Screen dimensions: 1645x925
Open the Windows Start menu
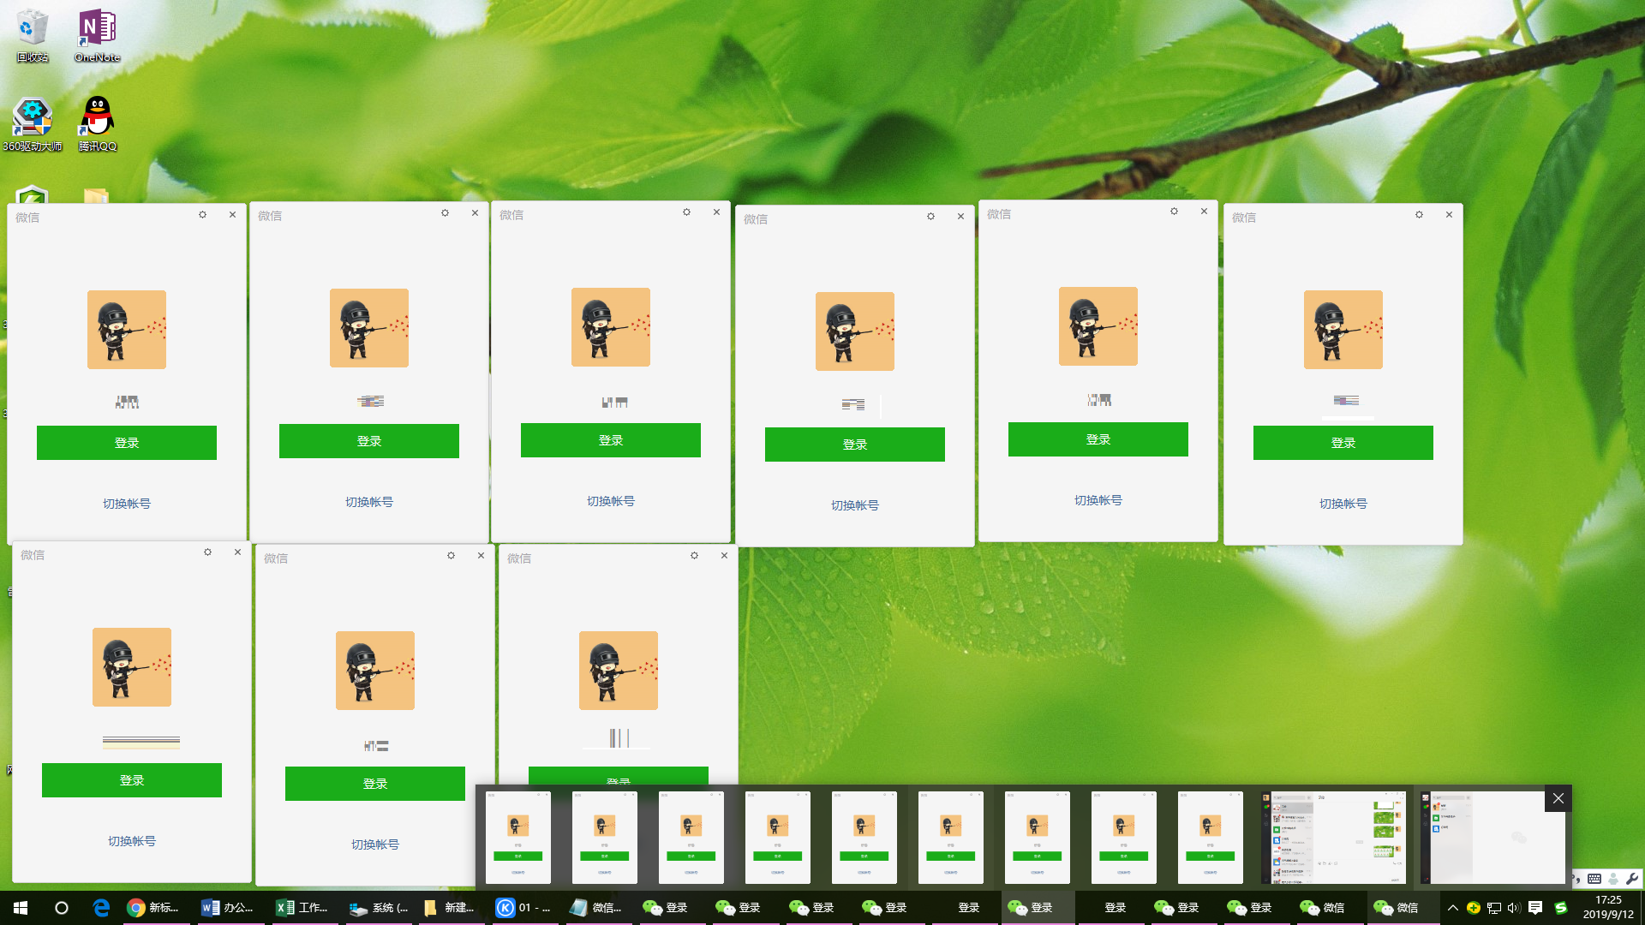coord(21,908)
